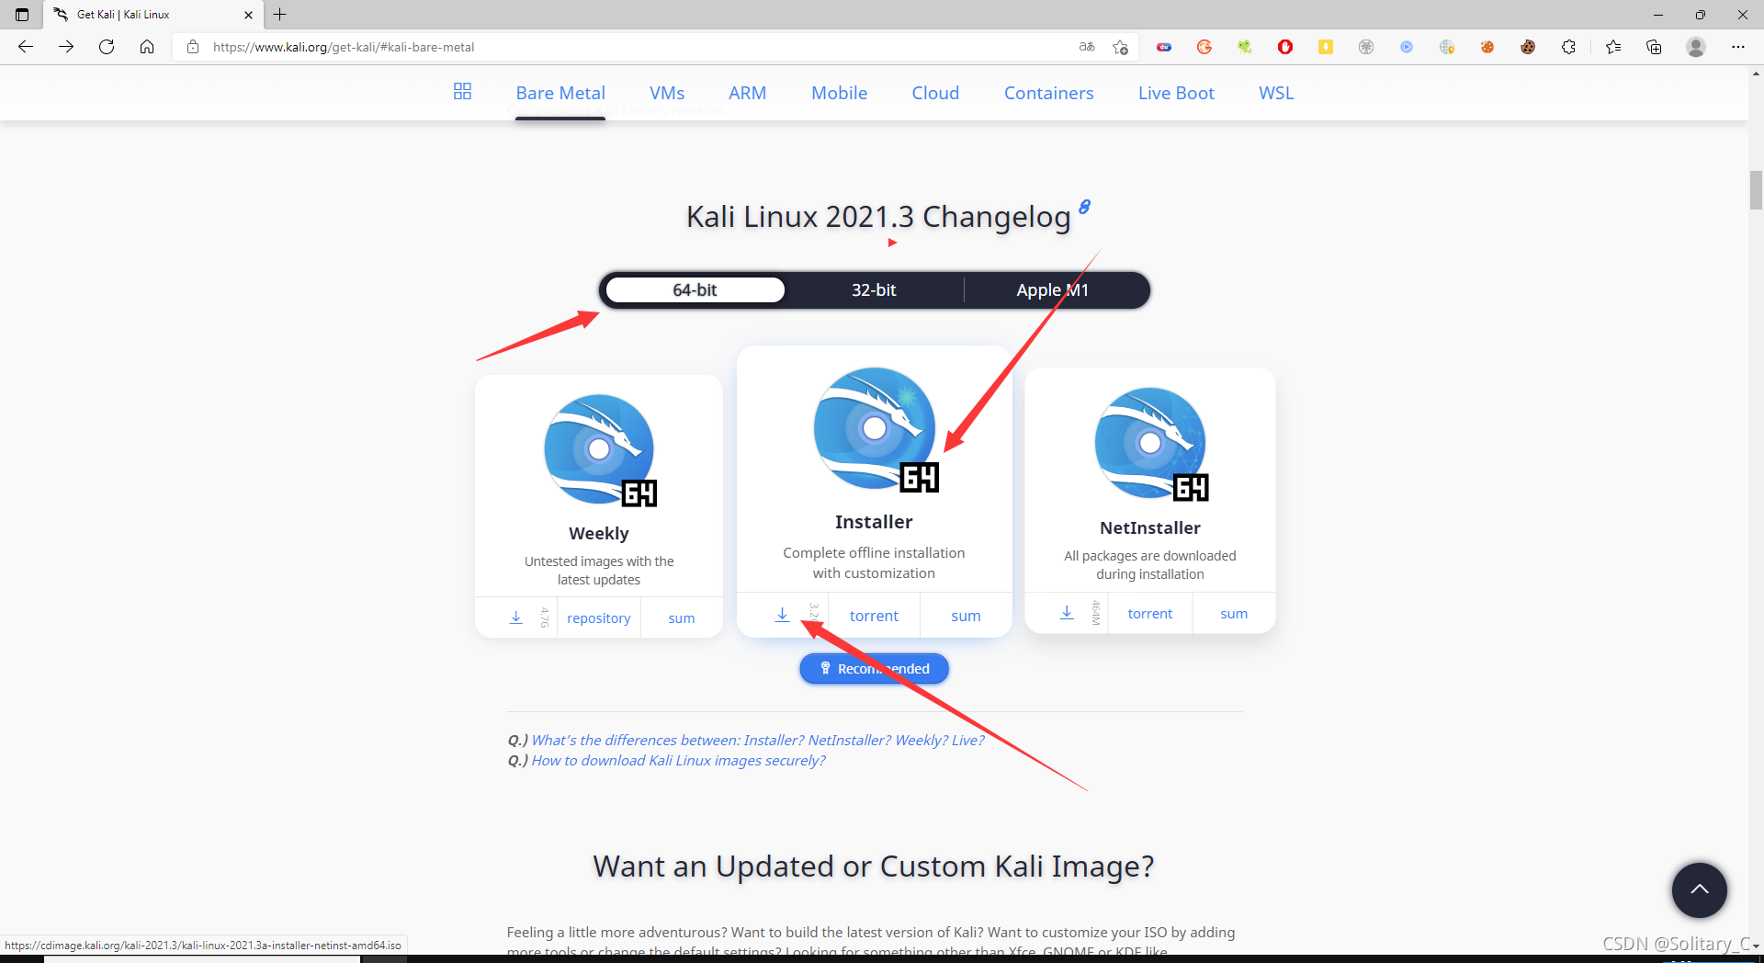Open the Installer vs NetInstaller differences question
The image size is (1764, 963).
click(758, 740)
